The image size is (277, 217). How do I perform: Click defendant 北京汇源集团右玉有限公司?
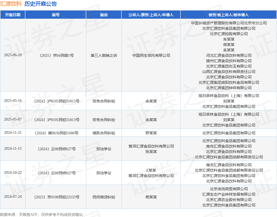point(229,66)
